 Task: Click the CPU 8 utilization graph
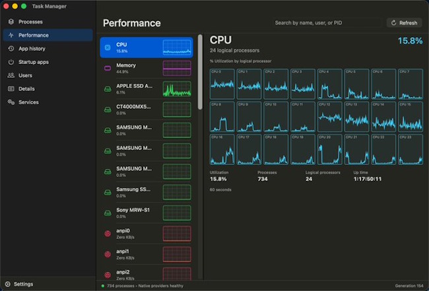pyautogui.click(x=222, y=117)
